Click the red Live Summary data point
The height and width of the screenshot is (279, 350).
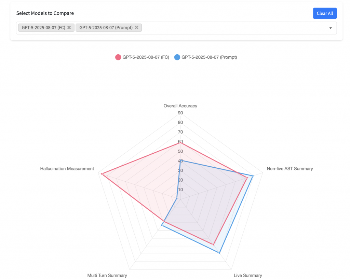[x=213, y=245]
